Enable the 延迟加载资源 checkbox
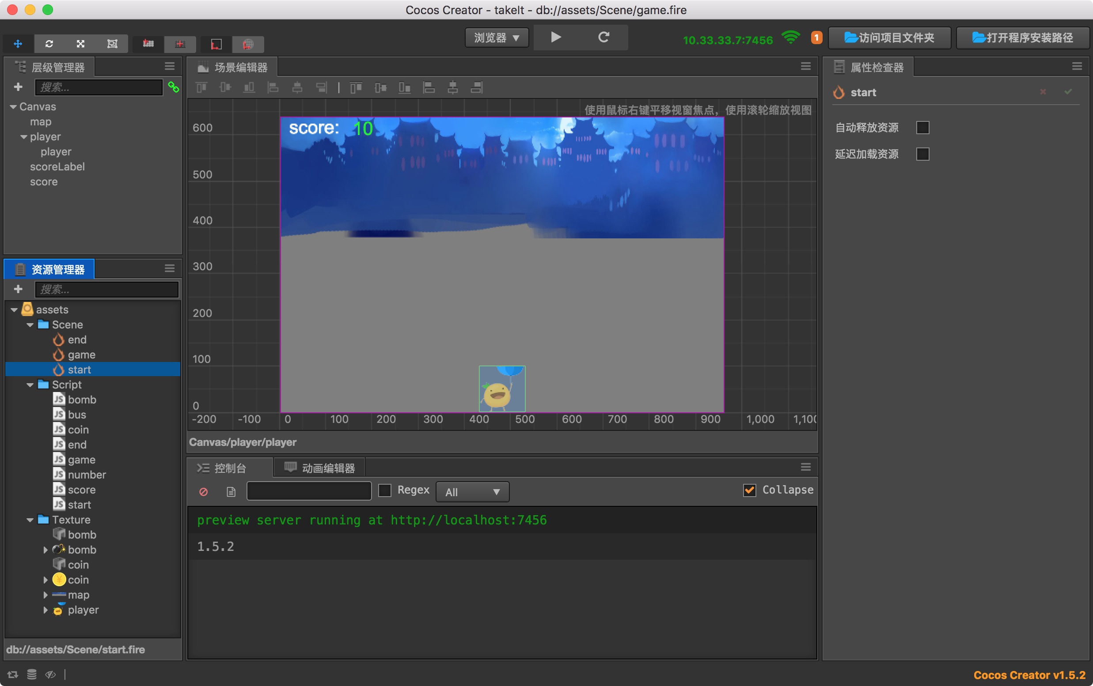The width and height of the screenshot is (1093, 686). click(922, 154)
